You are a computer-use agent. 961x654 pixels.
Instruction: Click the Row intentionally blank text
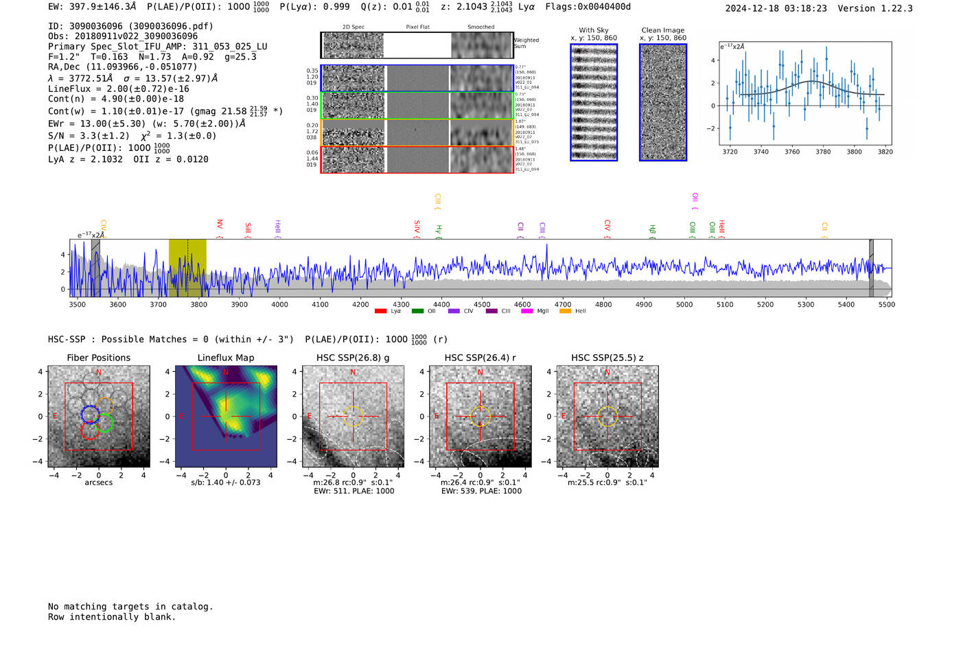click(x=112, y=617)
